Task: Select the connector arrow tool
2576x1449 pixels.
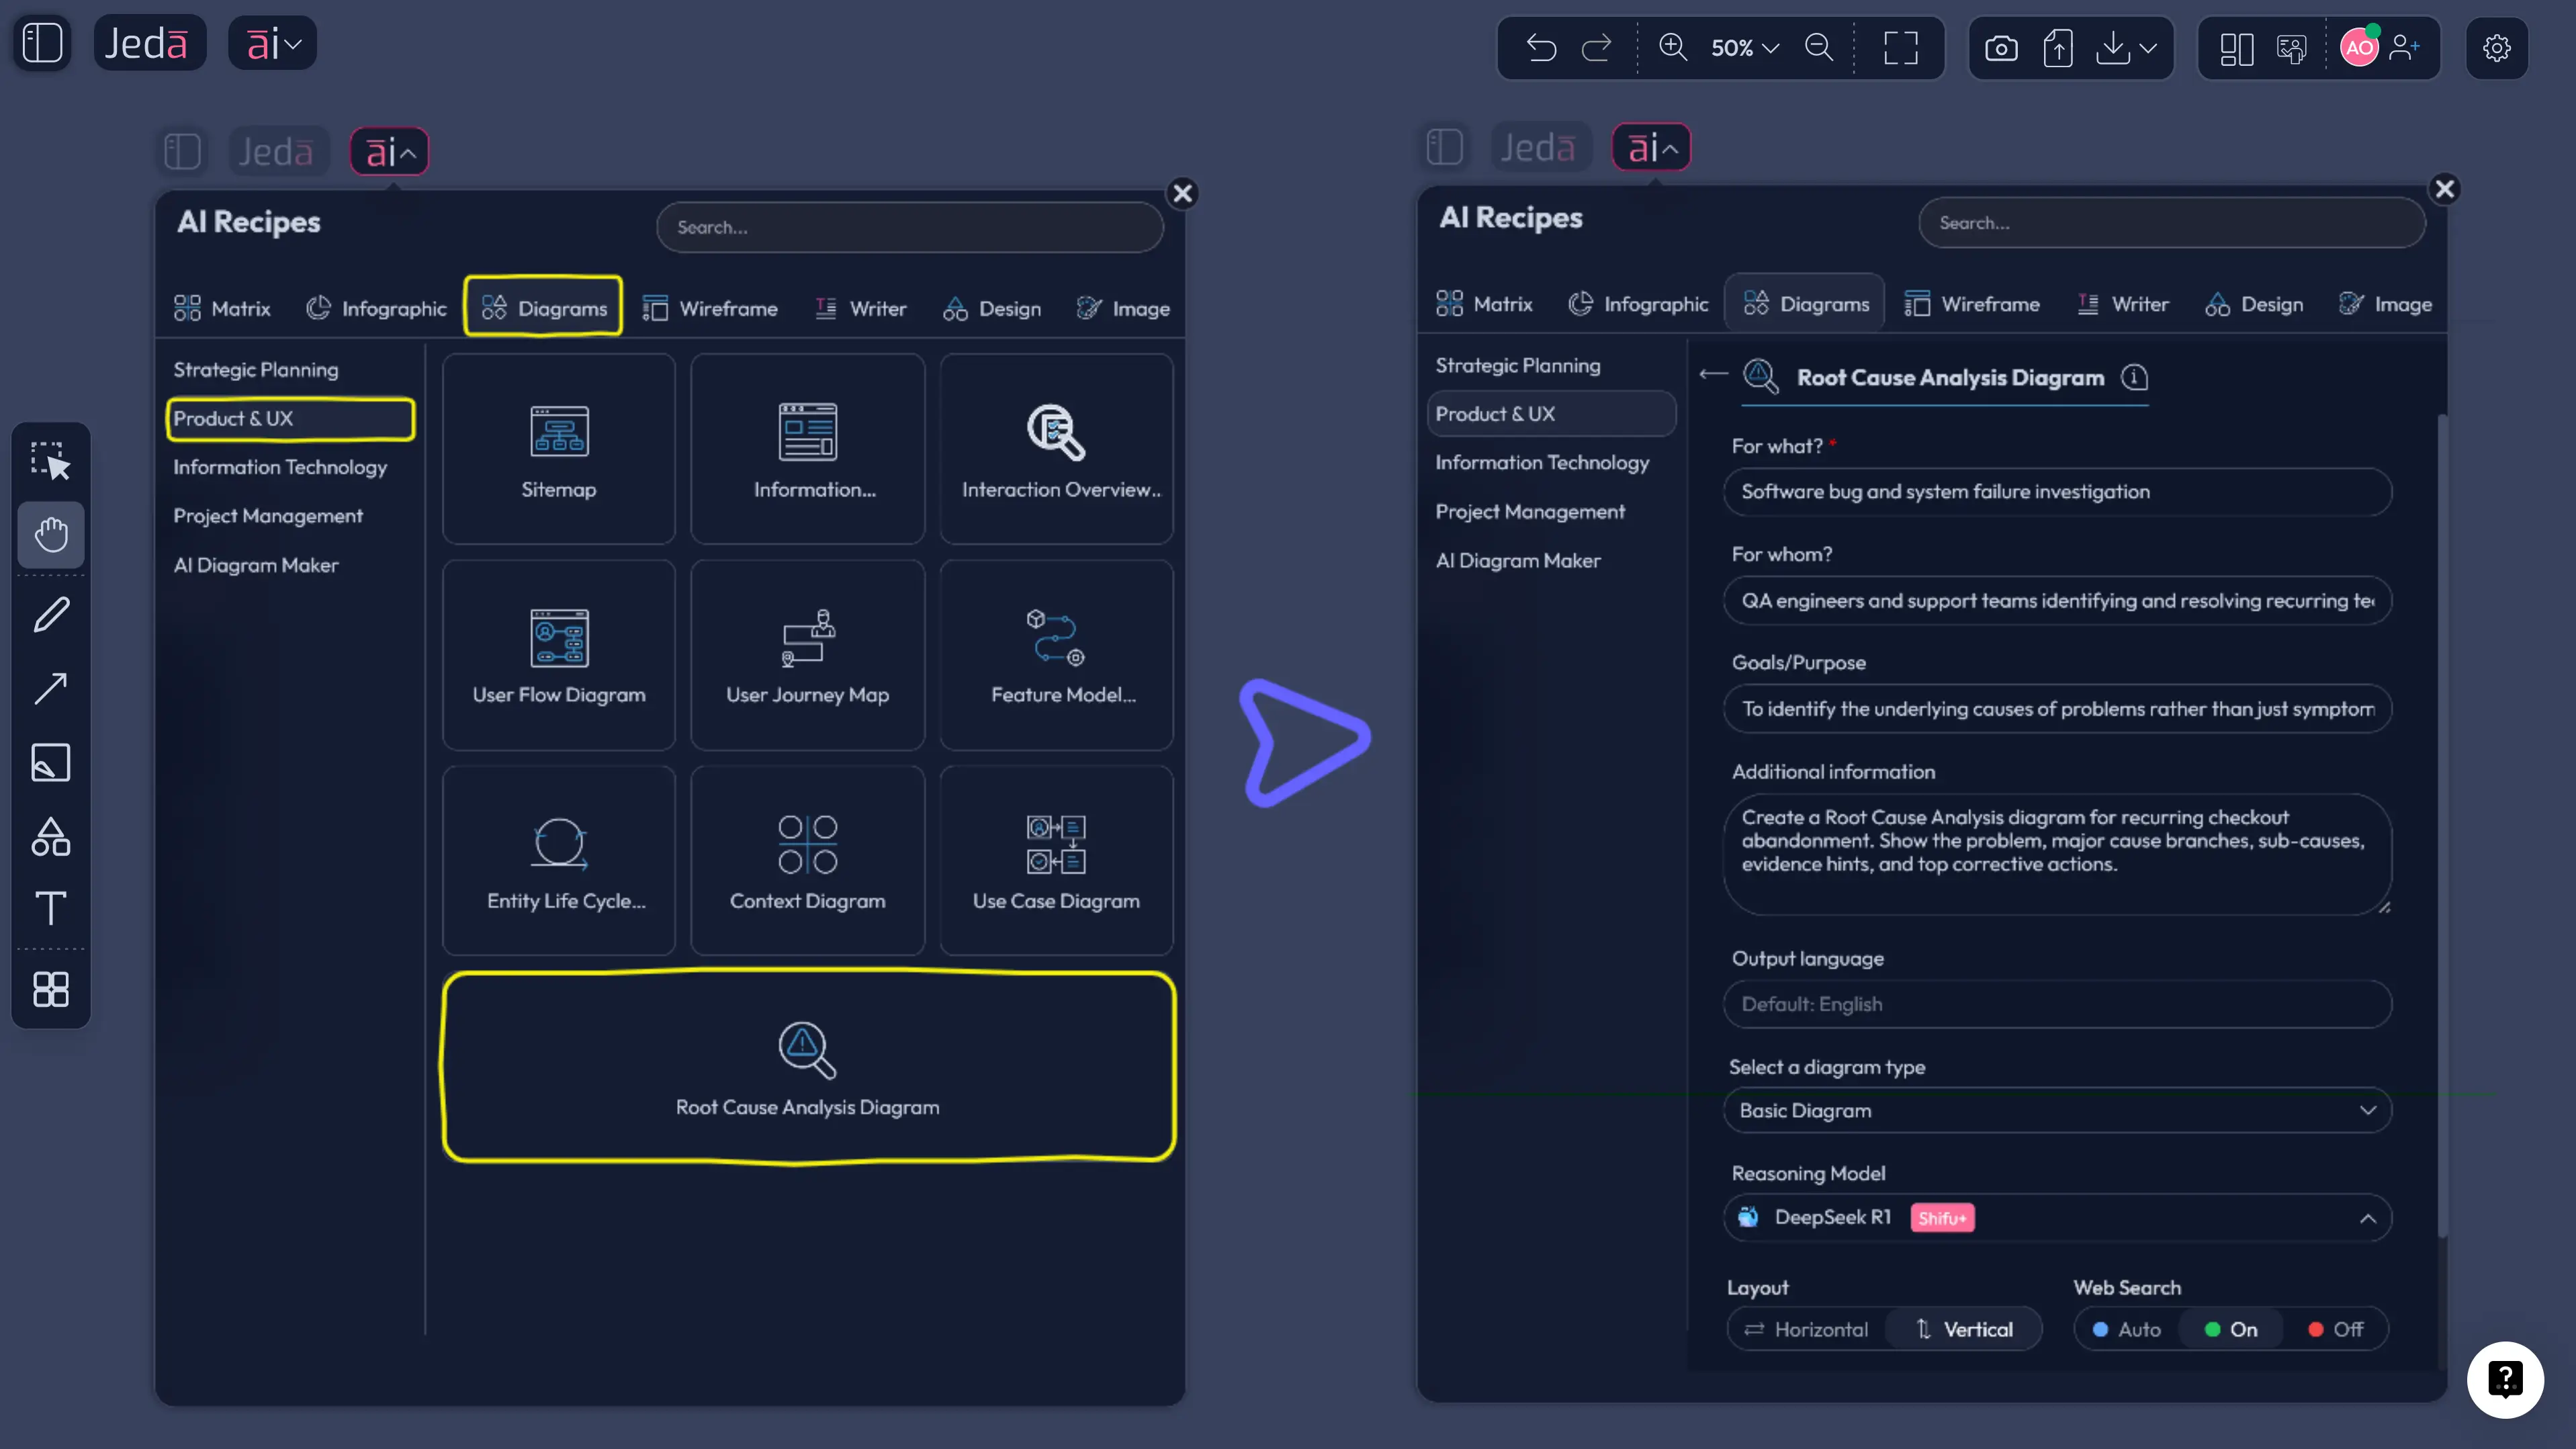Action: 51,688
